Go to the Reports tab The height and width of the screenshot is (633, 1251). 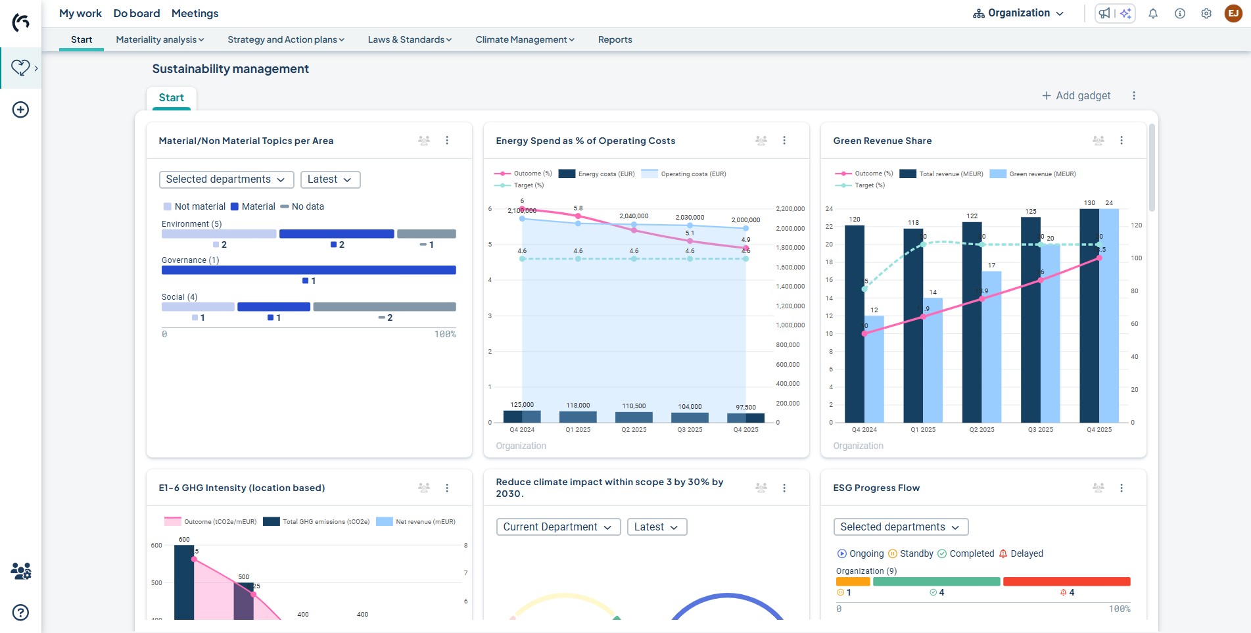click(x=615, y=40)
